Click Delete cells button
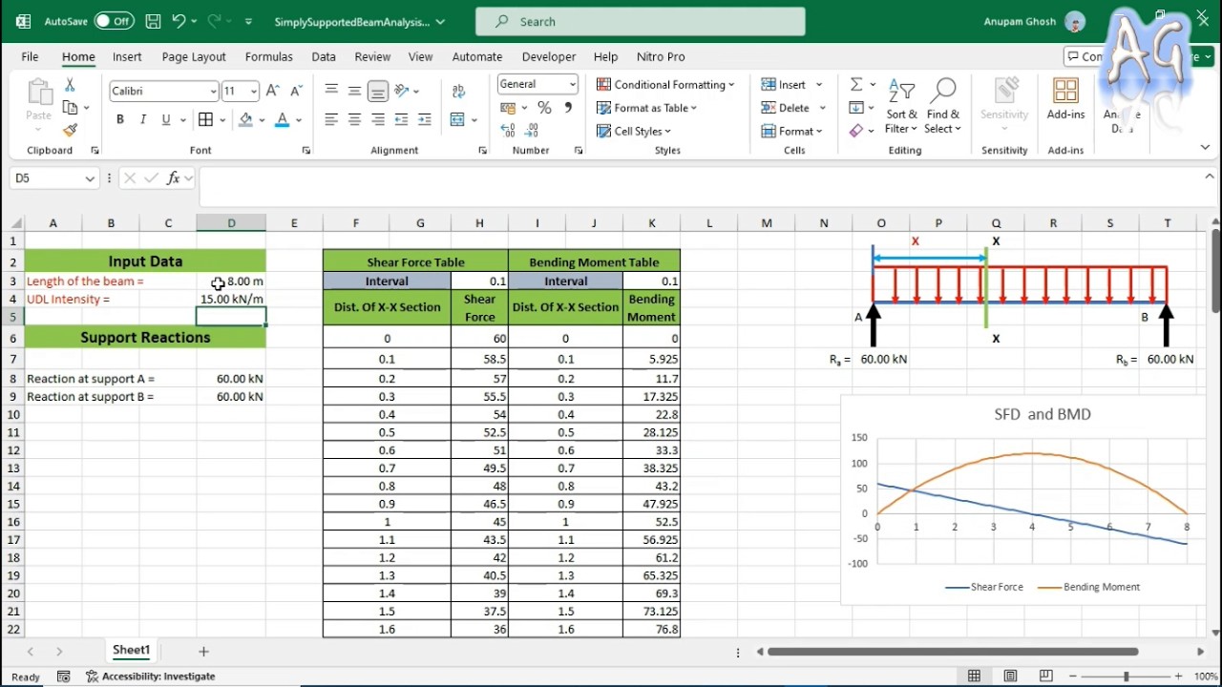Viewport: 1222px width, 687px height. pos(792,108)
